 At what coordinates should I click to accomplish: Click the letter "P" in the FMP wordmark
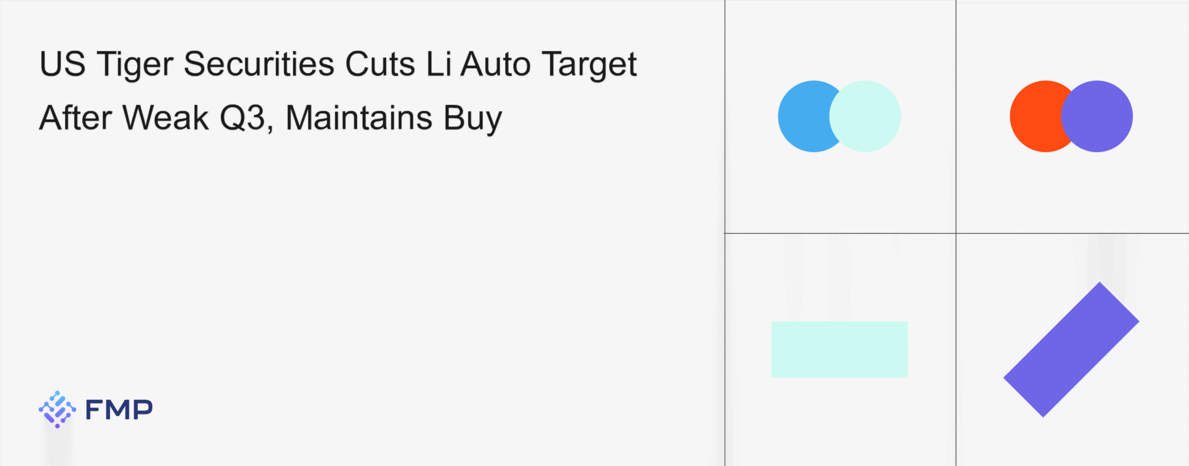point(143,409)
